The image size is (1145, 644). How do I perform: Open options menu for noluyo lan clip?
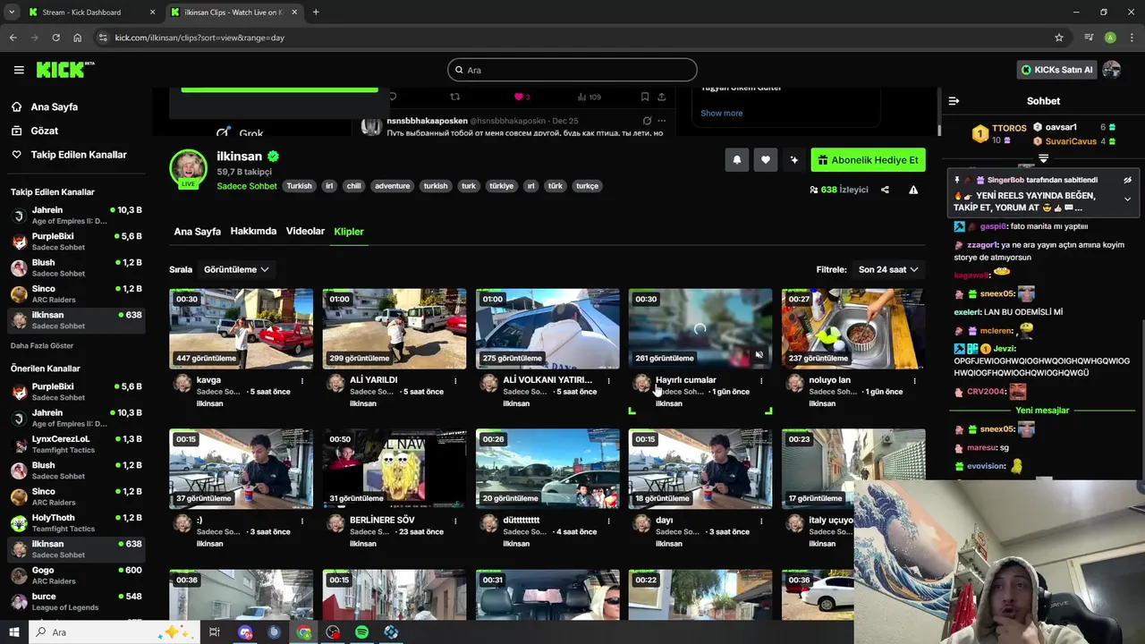point(914,380)
